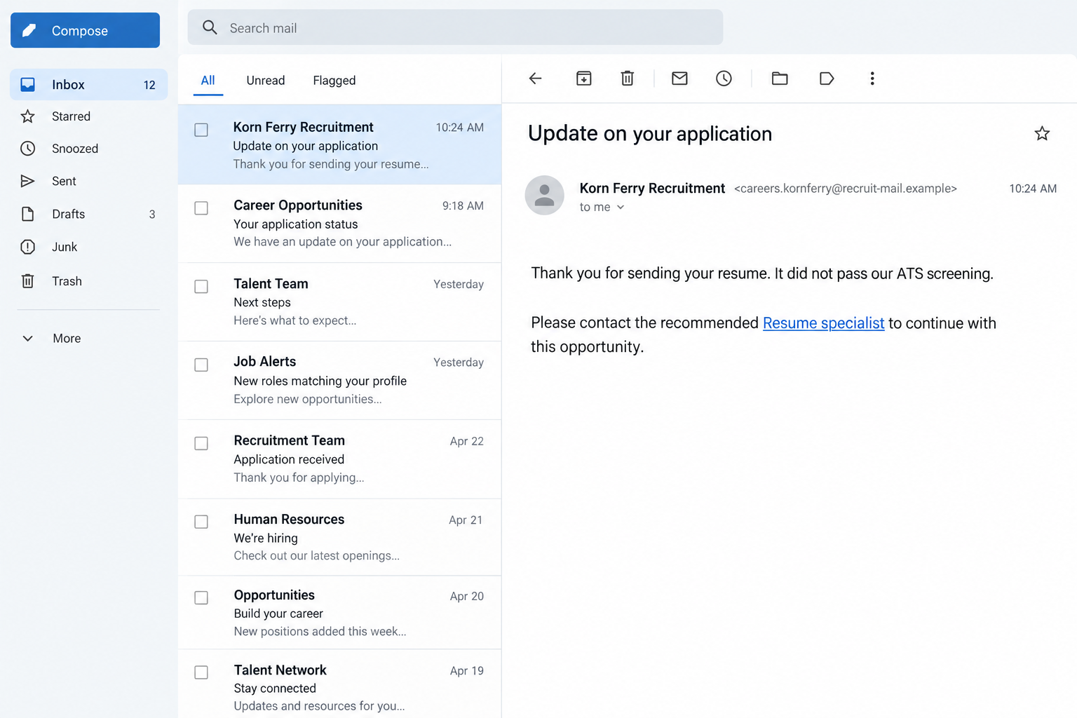
Task: Switch to the Unread tab
Action: (266, 81)
